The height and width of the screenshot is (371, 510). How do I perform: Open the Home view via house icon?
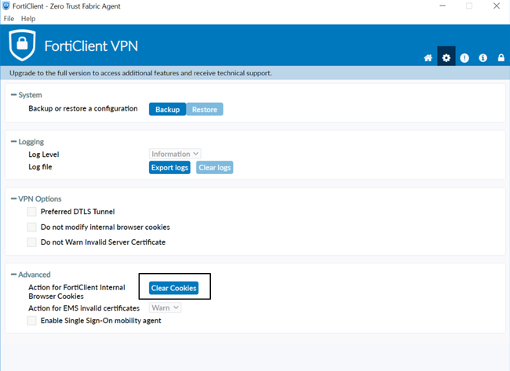click(x=428, y=58)
